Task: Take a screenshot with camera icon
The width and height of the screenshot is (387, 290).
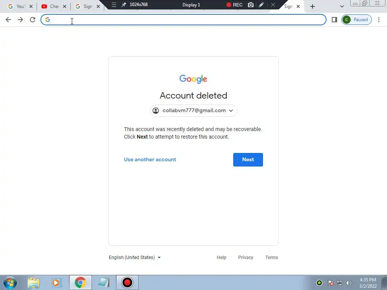Action: pyautogui.click(x=251, y=5)
